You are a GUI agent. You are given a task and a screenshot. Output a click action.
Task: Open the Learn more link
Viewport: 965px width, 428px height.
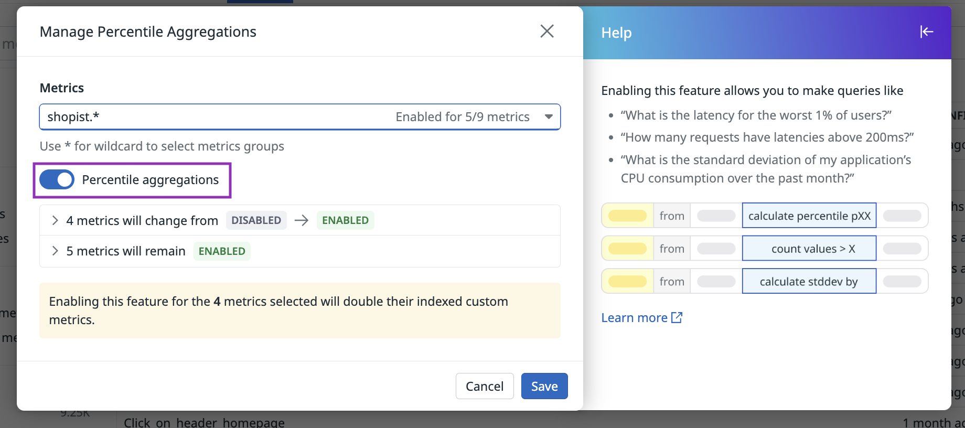(634, 318)
